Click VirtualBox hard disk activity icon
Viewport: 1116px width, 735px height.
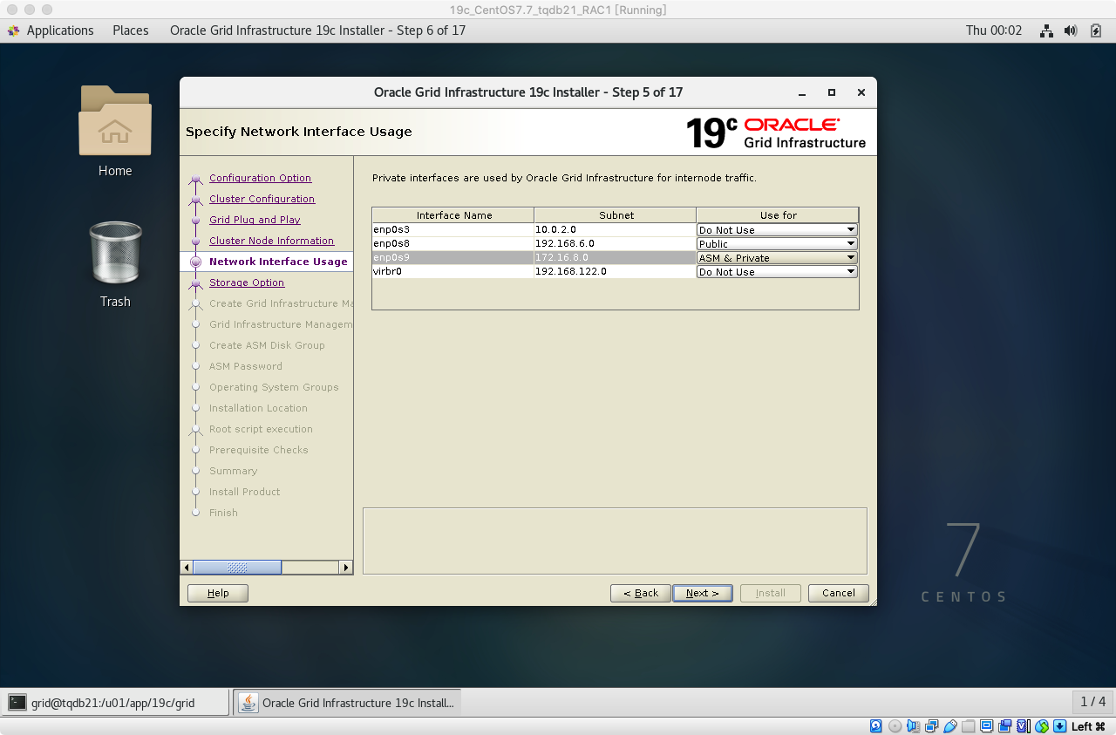tap(875, 725)
